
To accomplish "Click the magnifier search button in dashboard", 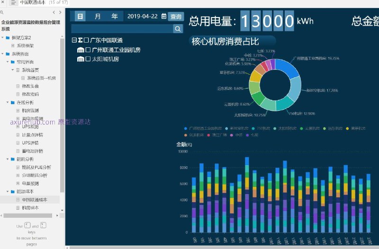I will pyautogui.click(x=178, y=29).
